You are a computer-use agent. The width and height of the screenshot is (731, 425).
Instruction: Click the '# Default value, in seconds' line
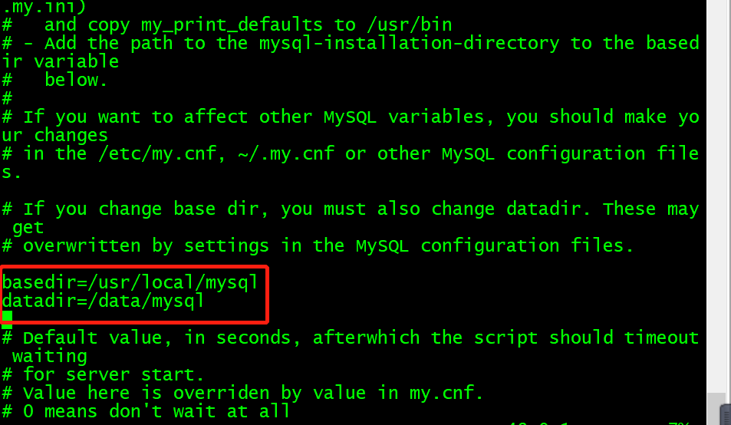tap(351, 338)
